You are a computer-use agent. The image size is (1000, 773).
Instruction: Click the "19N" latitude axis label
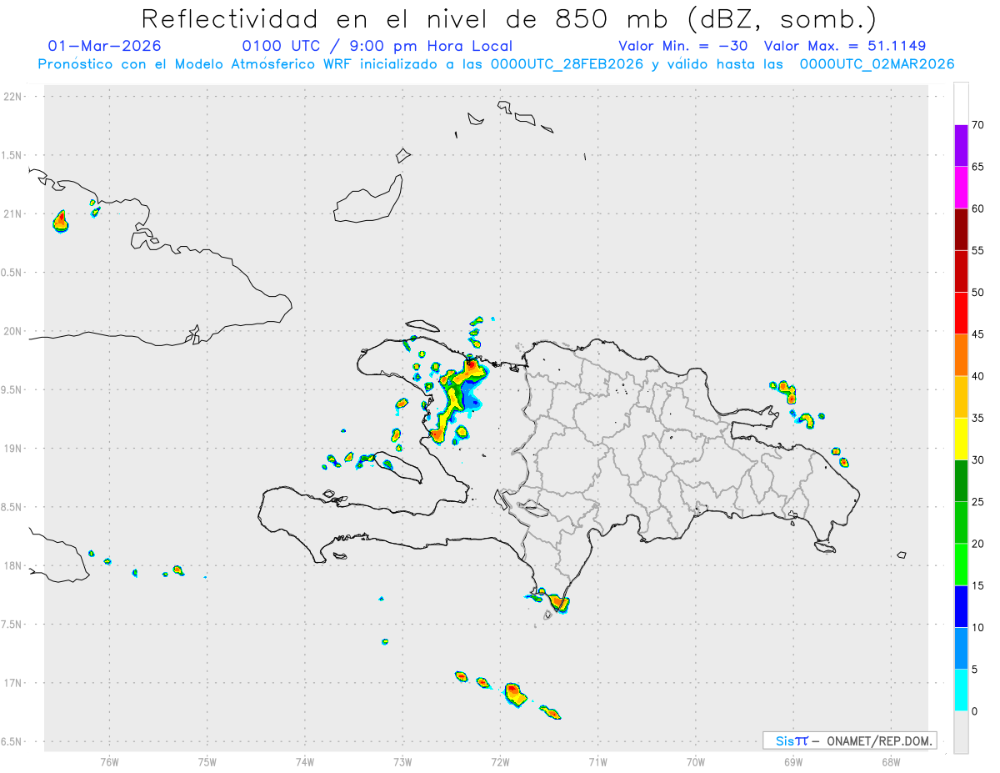[14, 449]
